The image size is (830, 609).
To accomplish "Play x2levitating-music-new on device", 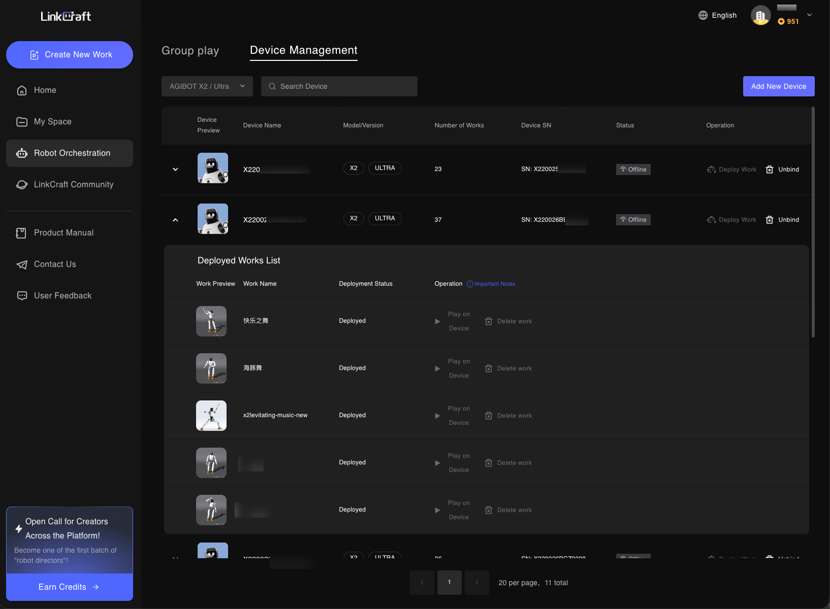I will click(453, 416).
